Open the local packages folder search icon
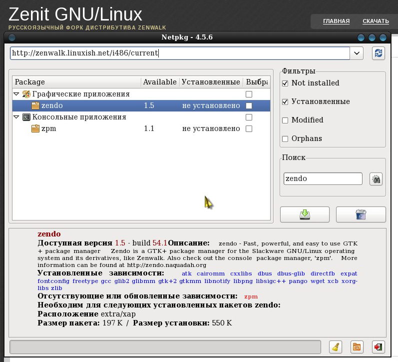Viewport: 398px width, 362px height. 357,347
